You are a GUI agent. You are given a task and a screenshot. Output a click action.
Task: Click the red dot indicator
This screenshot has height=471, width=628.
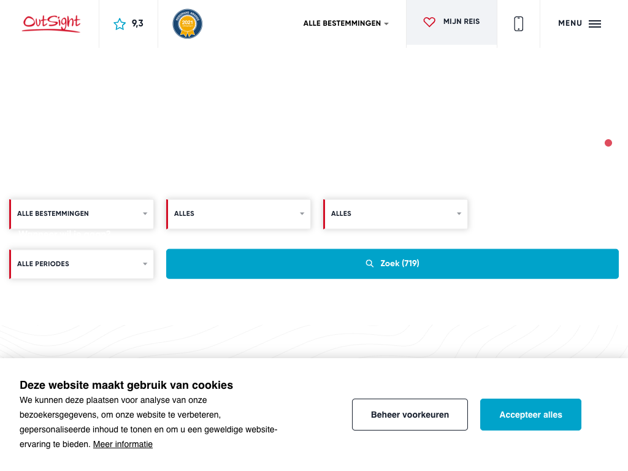(608, 143)
